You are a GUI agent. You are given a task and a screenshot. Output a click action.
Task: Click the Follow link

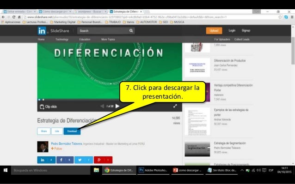coord(56,148)
